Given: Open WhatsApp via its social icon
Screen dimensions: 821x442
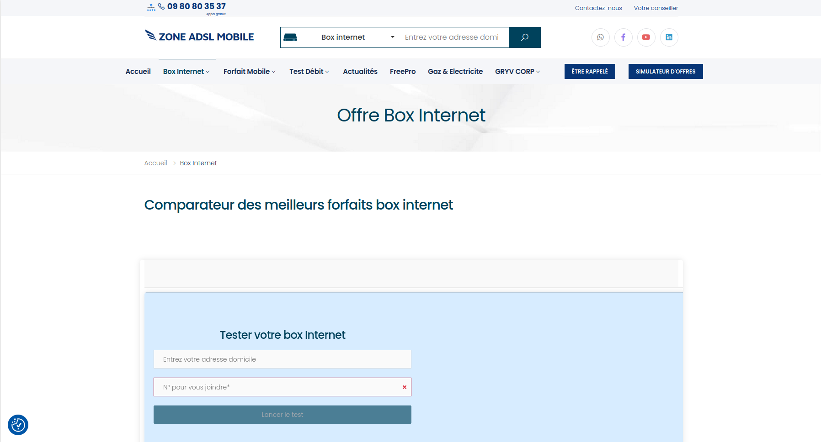Looking at the screenshot, I should [x=600, y=37].
